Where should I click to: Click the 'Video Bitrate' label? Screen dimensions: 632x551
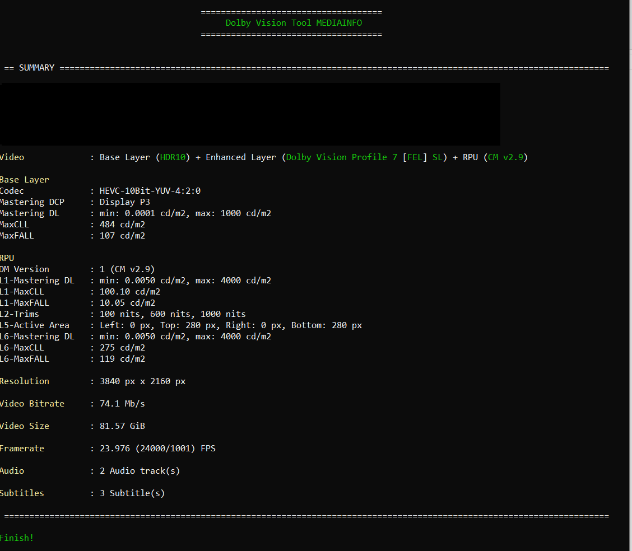[x=32, y=404]
